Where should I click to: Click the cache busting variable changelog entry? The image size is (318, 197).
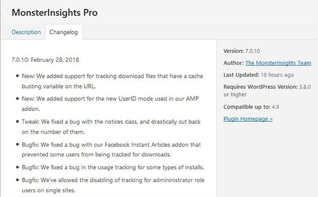pos(112,81)
